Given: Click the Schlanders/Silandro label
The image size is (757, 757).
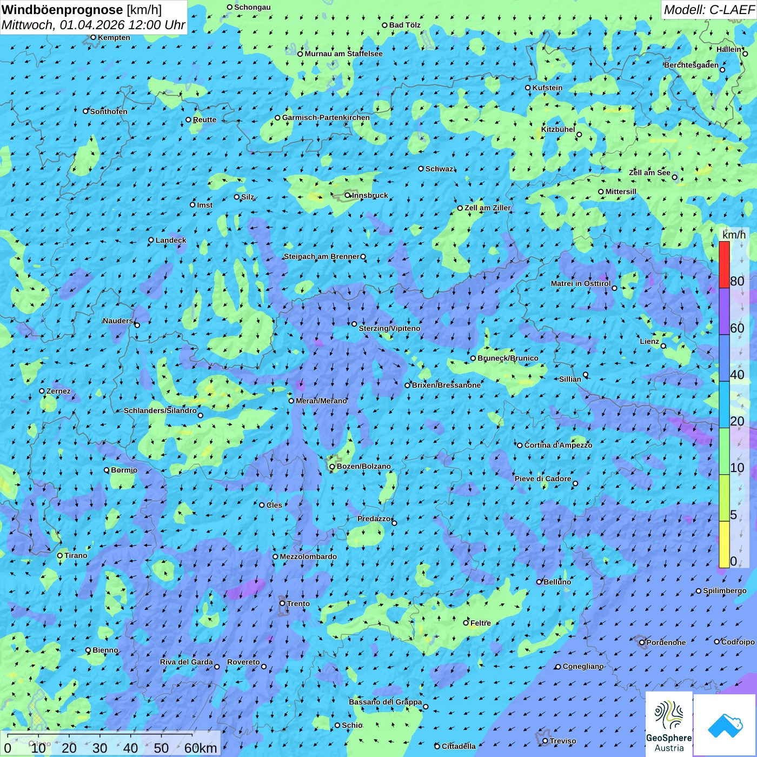Looking at the screenshot, I should [x=160, y=410].
